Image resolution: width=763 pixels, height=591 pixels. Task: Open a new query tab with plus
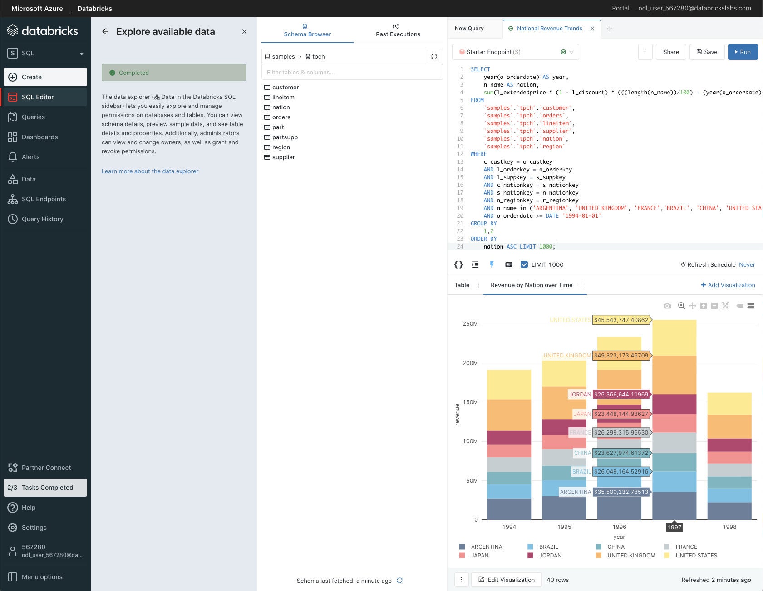point(610,29)
